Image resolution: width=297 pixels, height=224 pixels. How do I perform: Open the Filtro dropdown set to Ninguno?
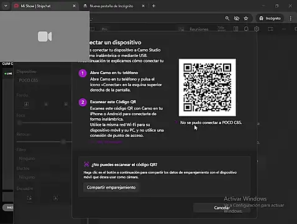click(44, 159)
